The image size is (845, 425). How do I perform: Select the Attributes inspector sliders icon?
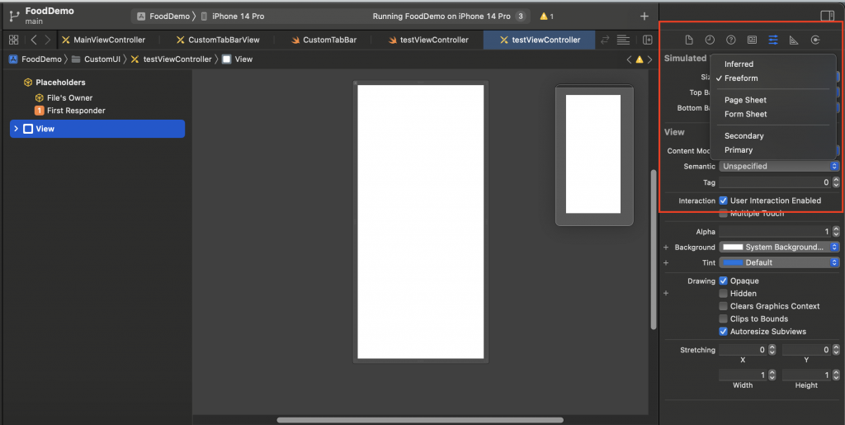772,40
